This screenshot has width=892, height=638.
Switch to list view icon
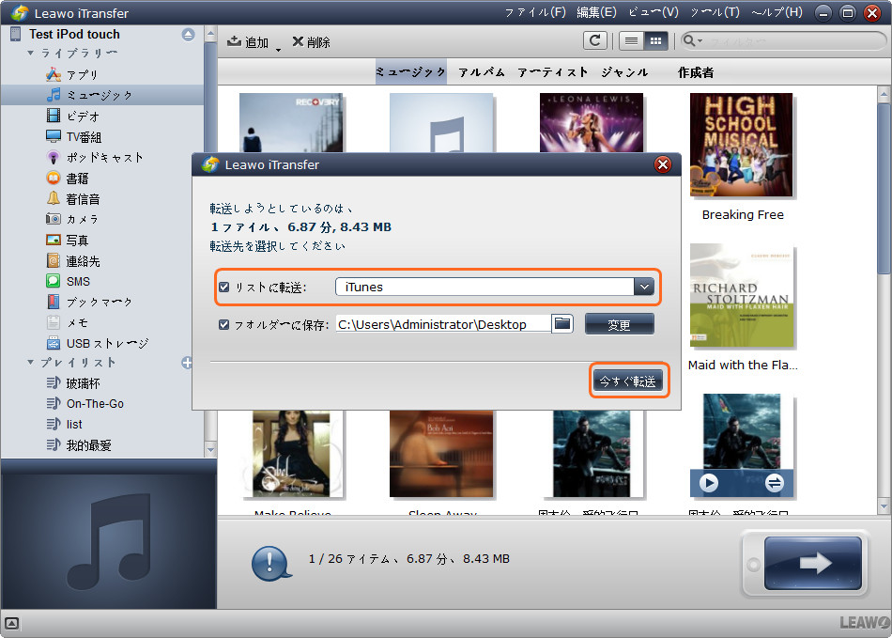[x=631, y=41]
